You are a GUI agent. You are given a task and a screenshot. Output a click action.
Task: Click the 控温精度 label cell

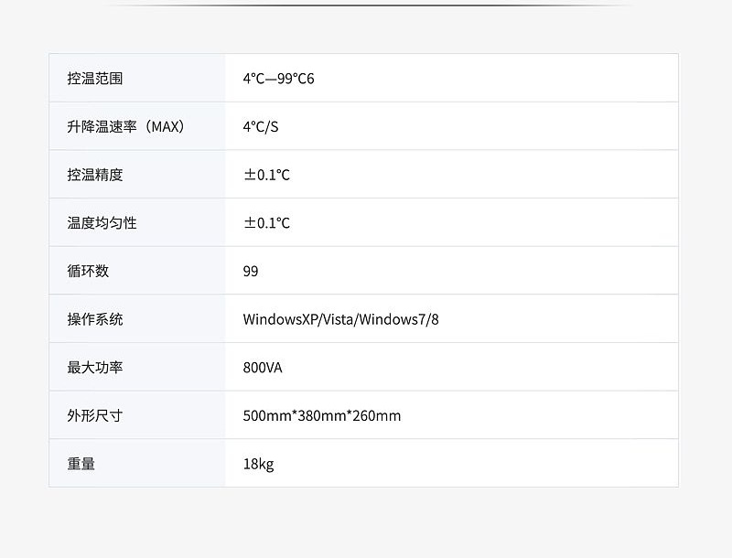95,175
